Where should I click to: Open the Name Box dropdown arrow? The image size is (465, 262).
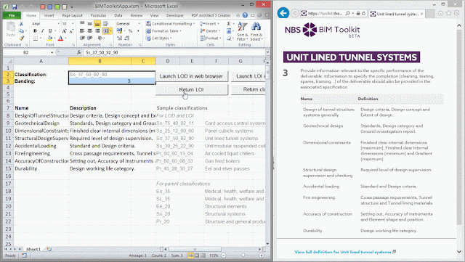52,52
